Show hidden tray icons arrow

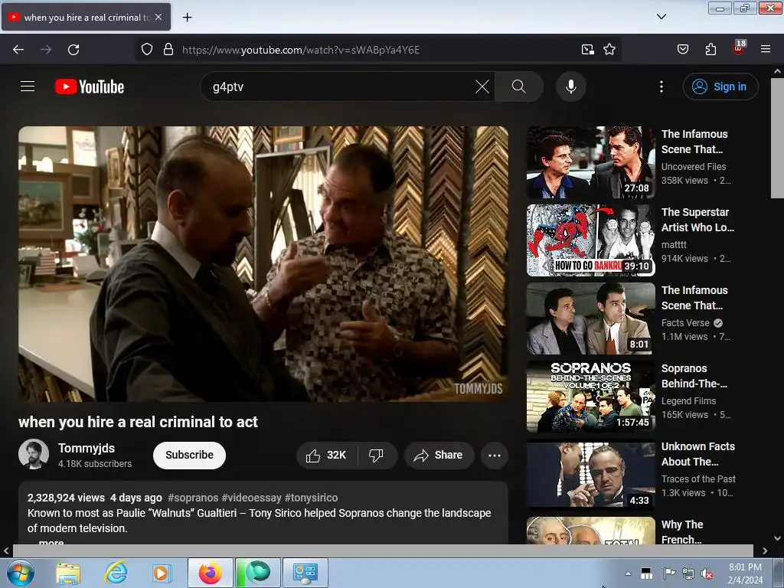coord(628,573)
